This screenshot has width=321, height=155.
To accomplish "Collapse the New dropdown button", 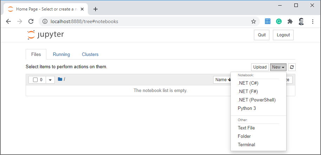I will (x=278, y=67).
